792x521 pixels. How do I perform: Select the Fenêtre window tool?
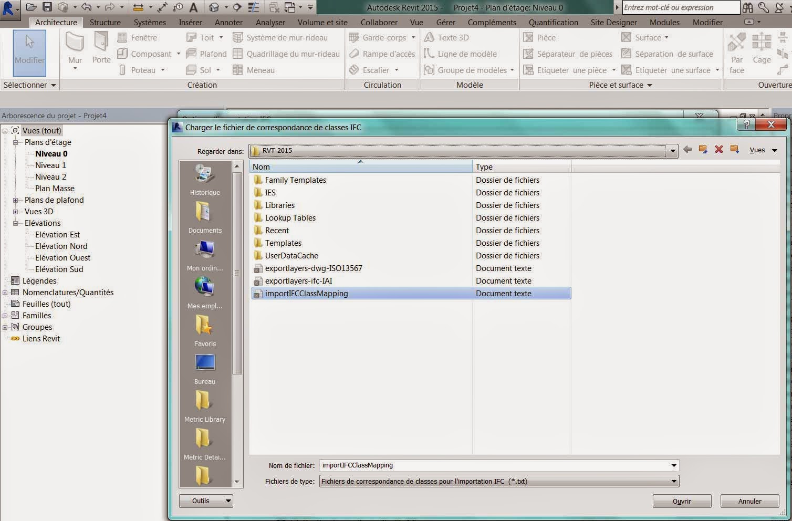point(137,38)
